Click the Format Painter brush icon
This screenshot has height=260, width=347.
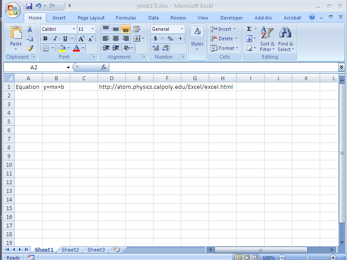point(30,48)
